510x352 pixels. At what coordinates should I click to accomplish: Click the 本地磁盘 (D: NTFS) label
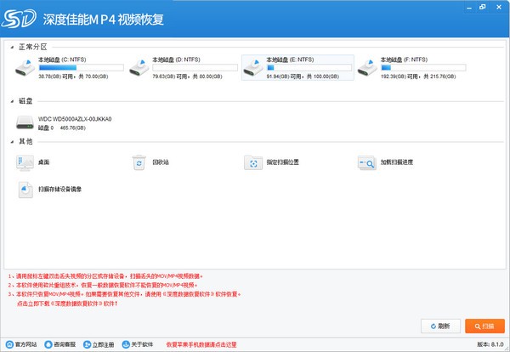176,60
